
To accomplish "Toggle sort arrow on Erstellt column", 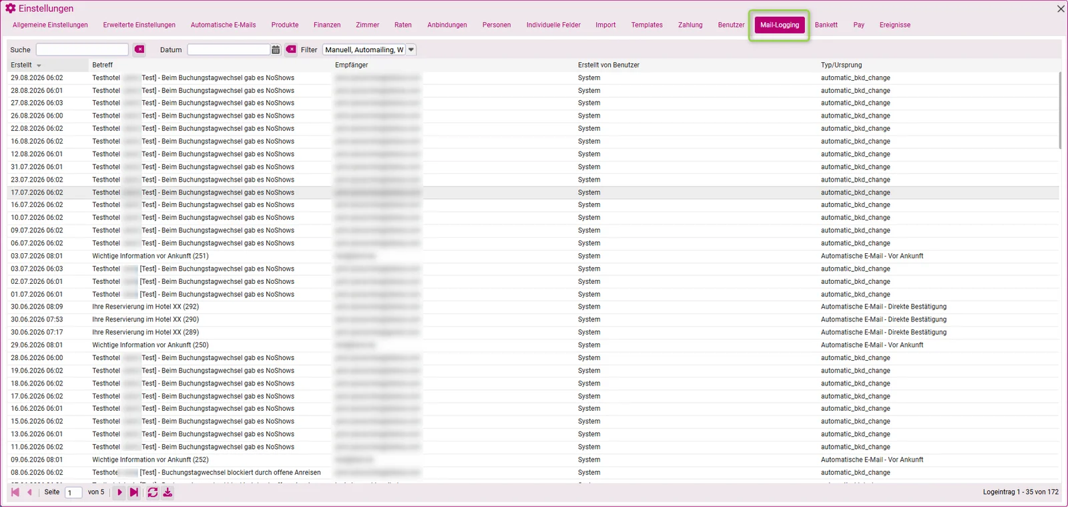I will click(x=39, y=65).
